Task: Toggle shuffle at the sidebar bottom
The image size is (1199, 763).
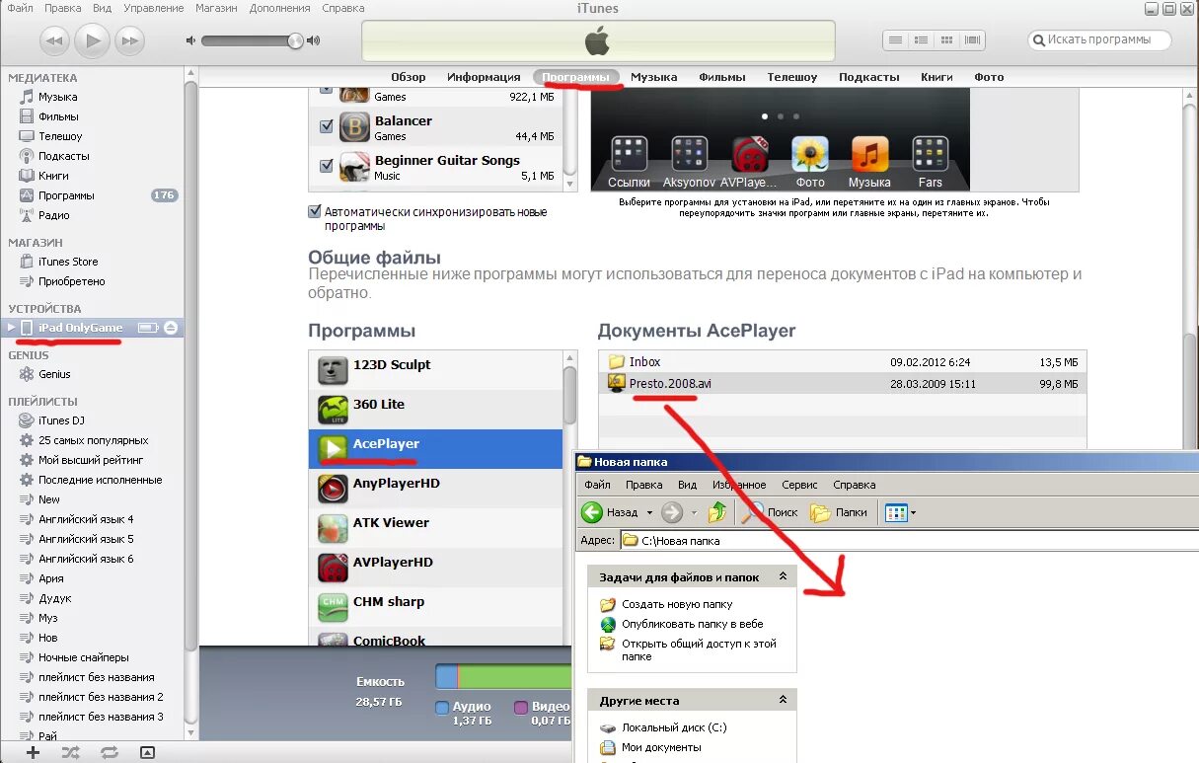Action: 71,752
